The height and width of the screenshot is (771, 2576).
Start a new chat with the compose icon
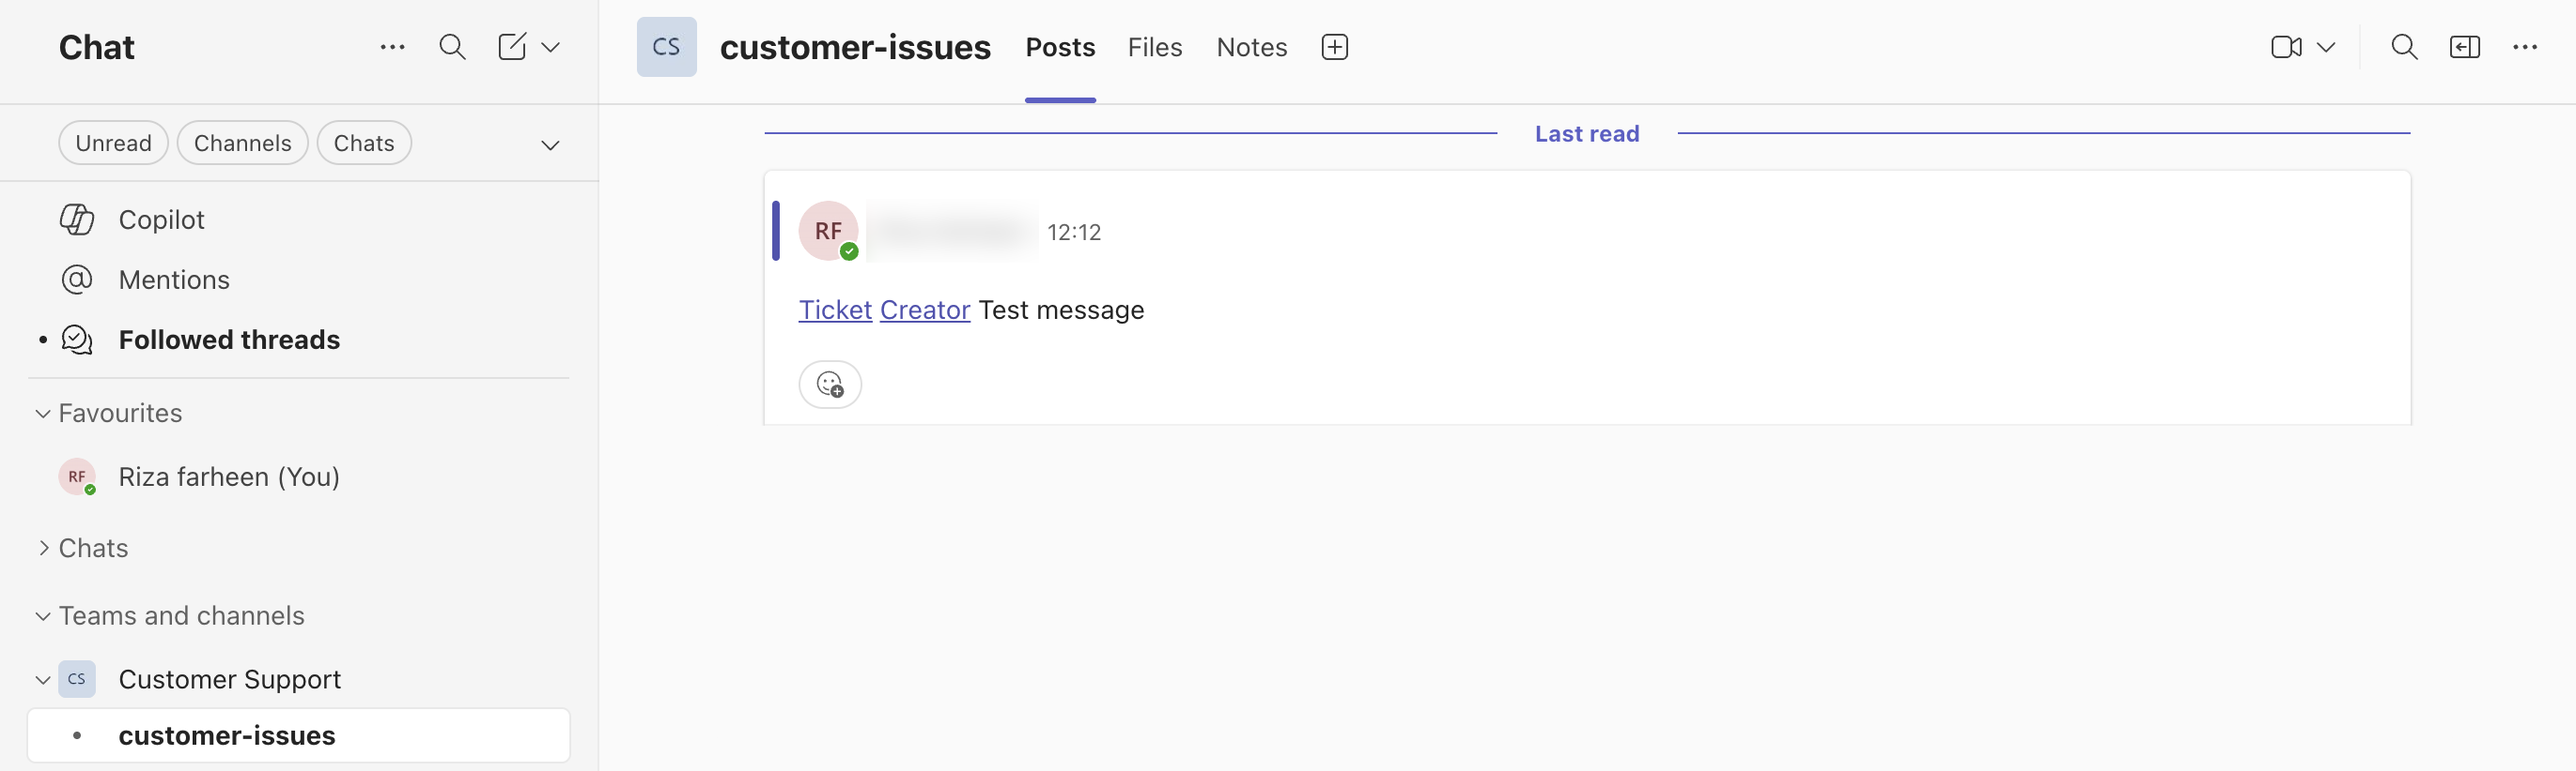tap(512, 46)
